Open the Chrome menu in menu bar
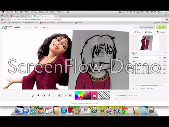The height and width of the screenshot is (127, 169). 10,12
